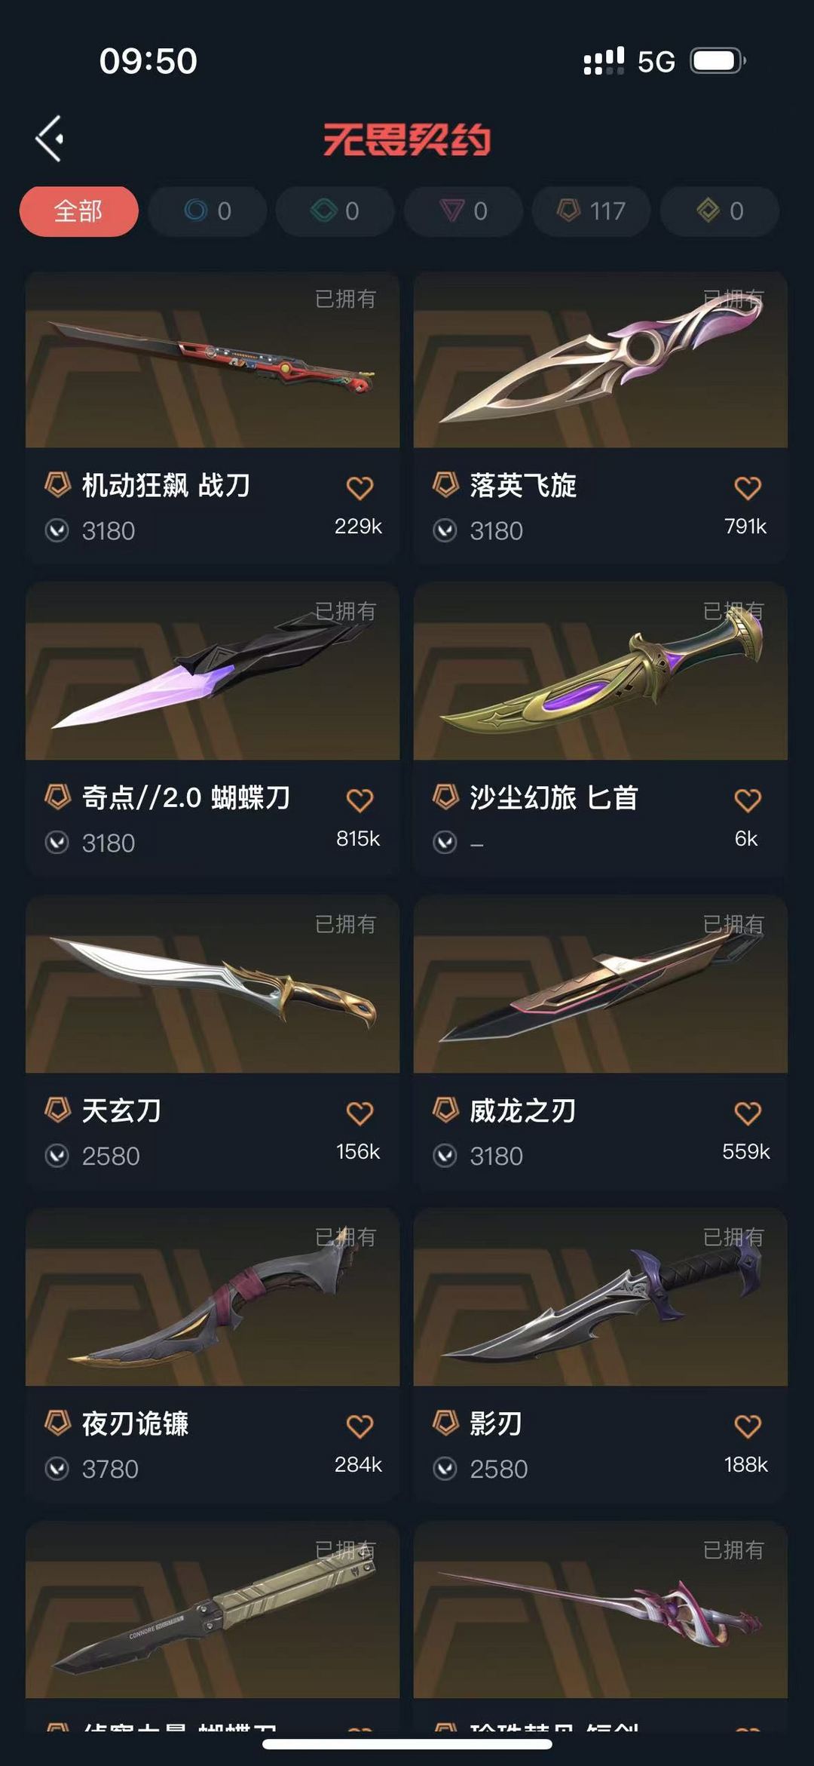Tap the heart icon for 影刃
The height and width of the screenshot is (1766, 814).
pyautogui.click(x=748, y=1427)
